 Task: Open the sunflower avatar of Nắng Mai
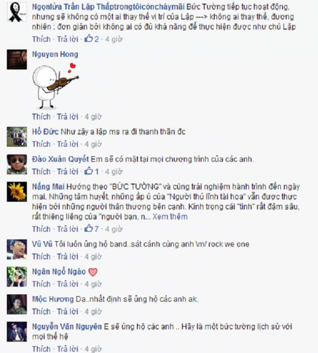pyautogui.click(x=17, y=192)
